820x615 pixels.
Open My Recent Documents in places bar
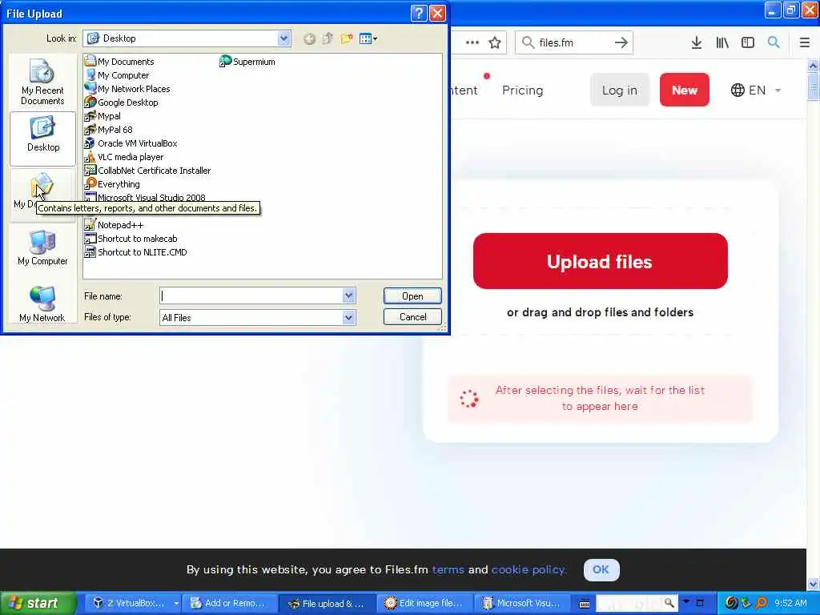42,82
